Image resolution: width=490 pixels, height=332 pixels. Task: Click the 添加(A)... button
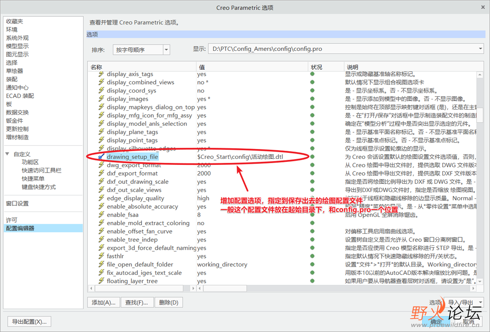click(x=103, y=303)
